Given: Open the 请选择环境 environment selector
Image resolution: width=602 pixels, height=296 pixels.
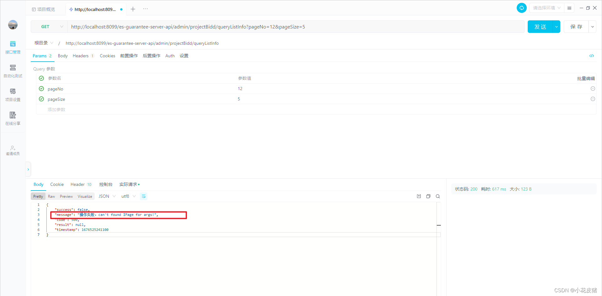Looking at the screenshot, I should [546, 8].
